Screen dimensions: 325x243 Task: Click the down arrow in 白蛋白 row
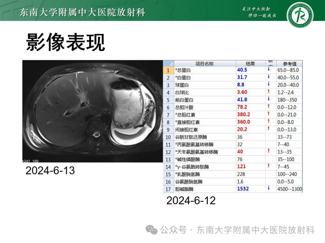coord(269,76)
